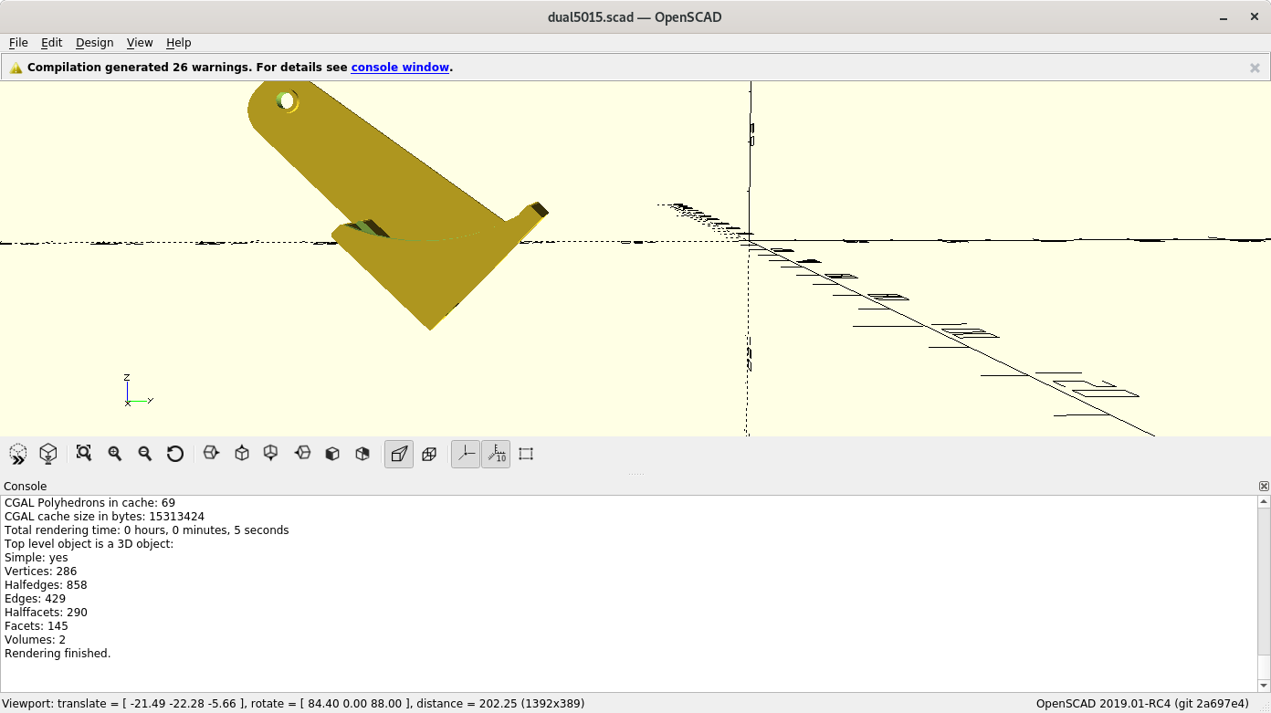Expand the Help menu
Screen dimensions: 1271x713
[x=178, y=43]
